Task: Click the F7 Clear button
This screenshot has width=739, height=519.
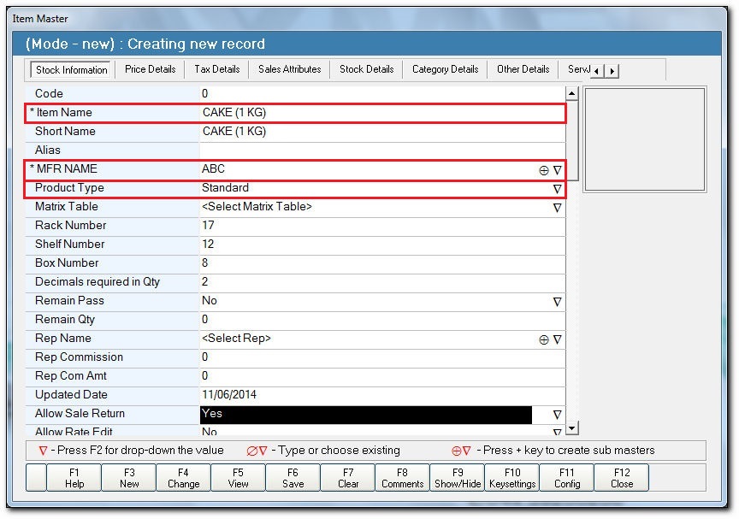Action: point(348,478)
